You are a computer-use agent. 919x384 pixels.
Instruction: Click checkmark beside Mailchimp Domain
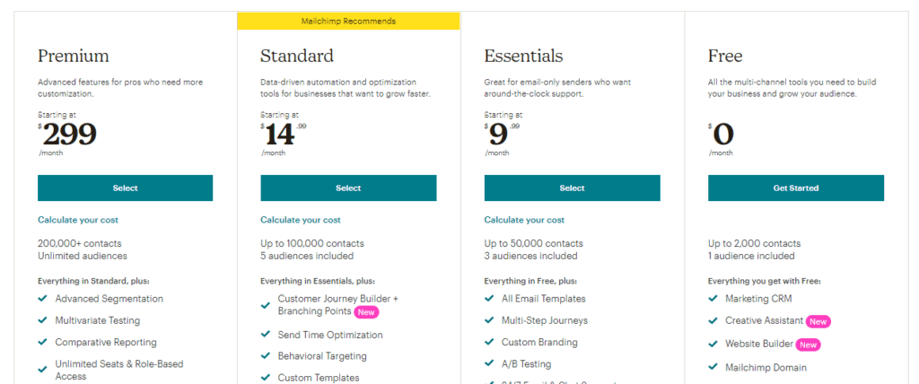click(713, 367)
